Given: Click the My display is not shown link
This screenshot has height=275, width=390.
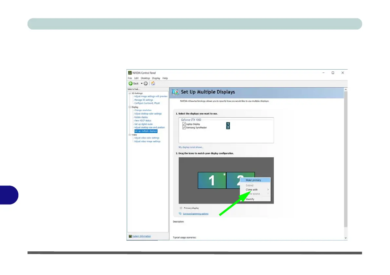Looking at the screenshot, I should (191, 147).
